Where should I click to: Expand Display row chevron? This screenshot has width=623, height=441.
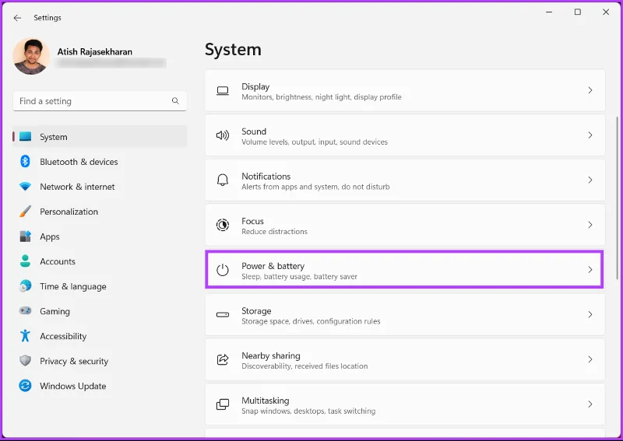coord(590,90)
